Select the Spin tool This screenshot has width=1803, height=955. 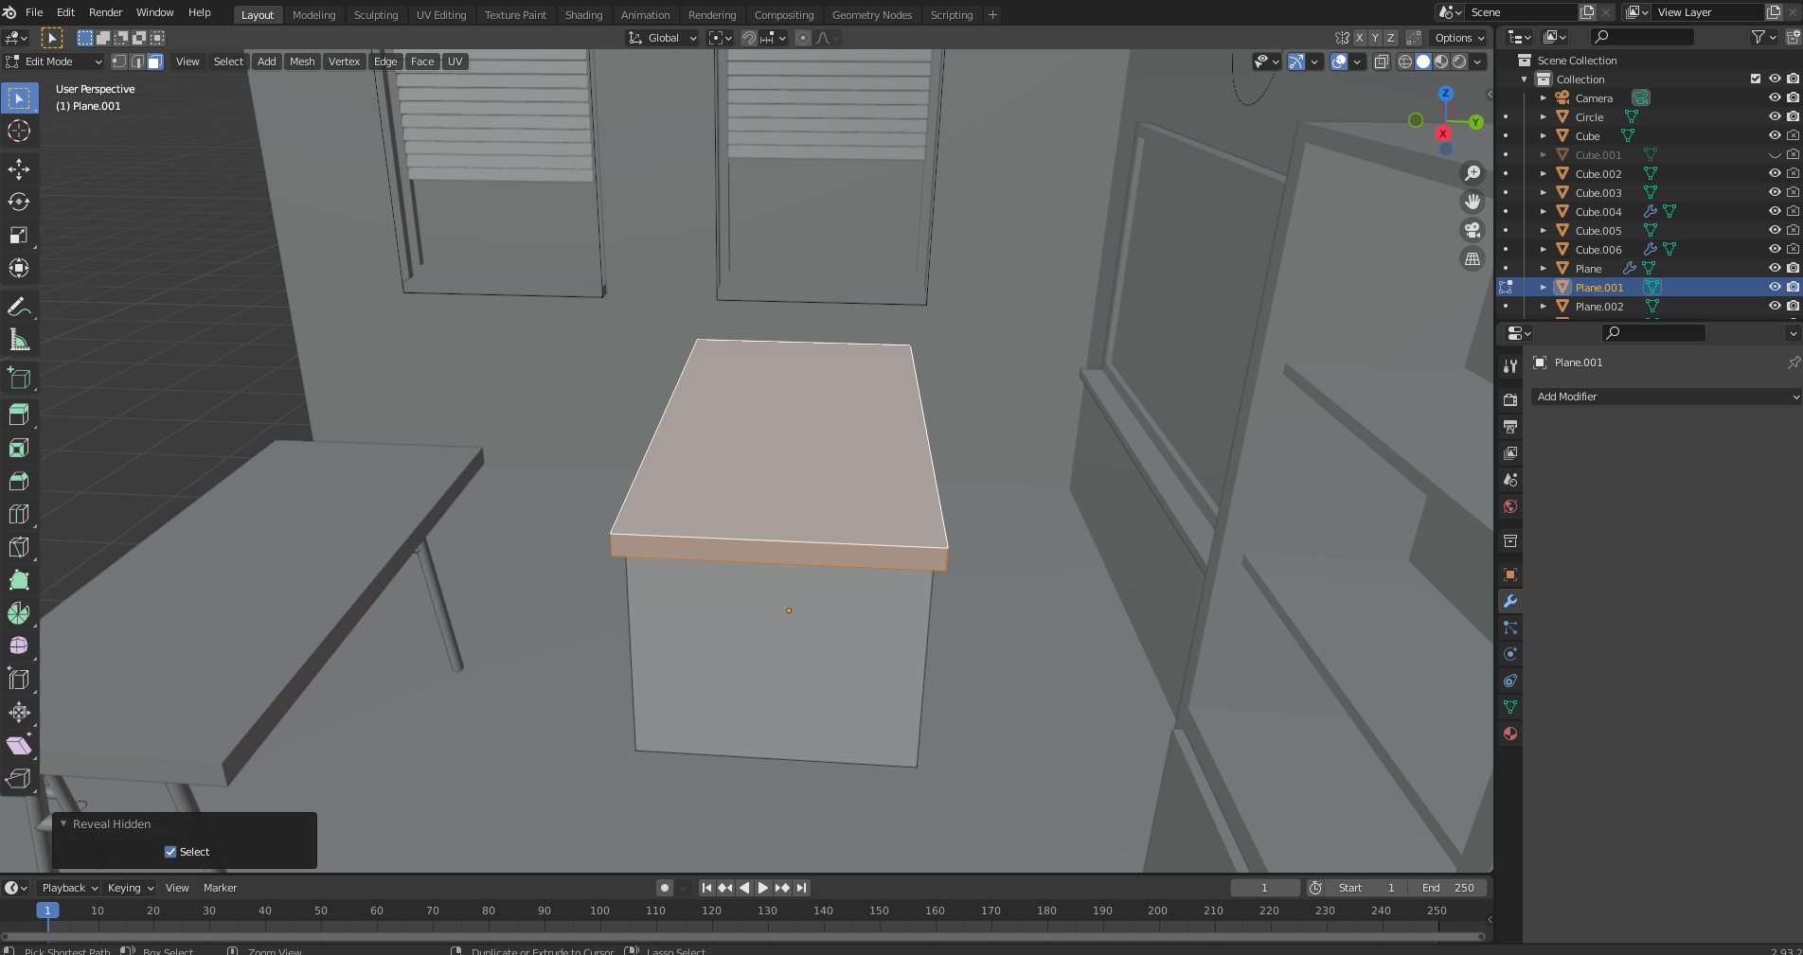click(x=19, y=613)
